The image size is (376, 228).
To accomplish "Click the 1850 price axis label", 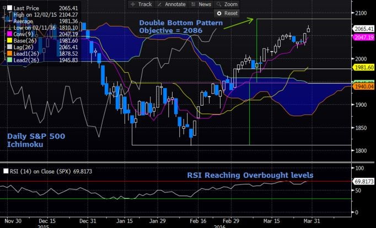I will (361, 128).
